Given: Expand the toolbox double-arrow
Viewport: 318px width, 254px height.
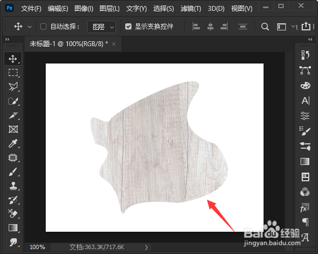Looking at the screenshot, I should [x=7, y=40].
